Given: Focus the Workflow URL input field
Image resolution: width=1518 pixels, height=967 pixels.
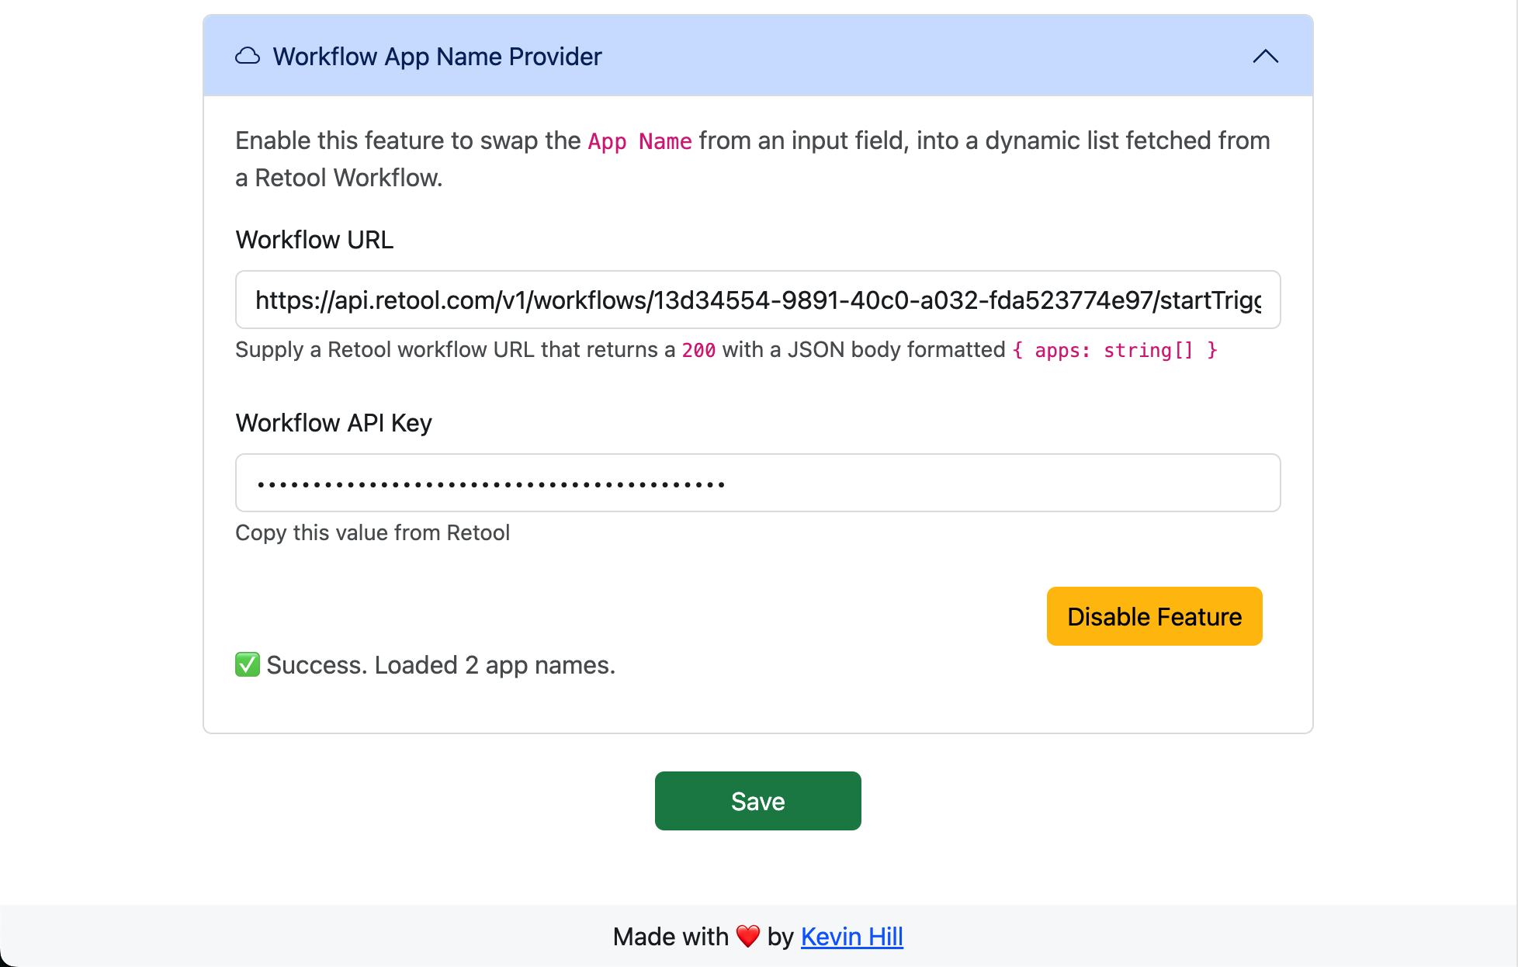Looking at the screenshot, I should (757, 300).
